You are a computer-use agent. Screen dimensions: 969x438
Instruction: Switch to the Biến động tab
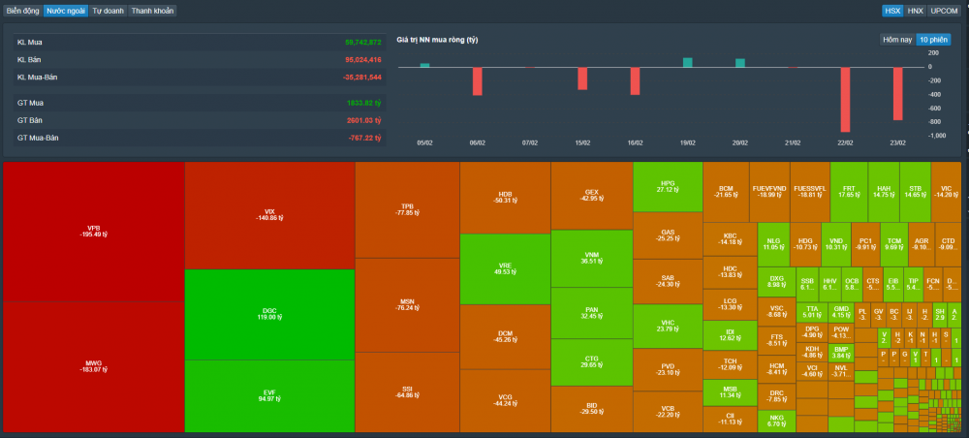pyautogui.click(x=23, y=11)
